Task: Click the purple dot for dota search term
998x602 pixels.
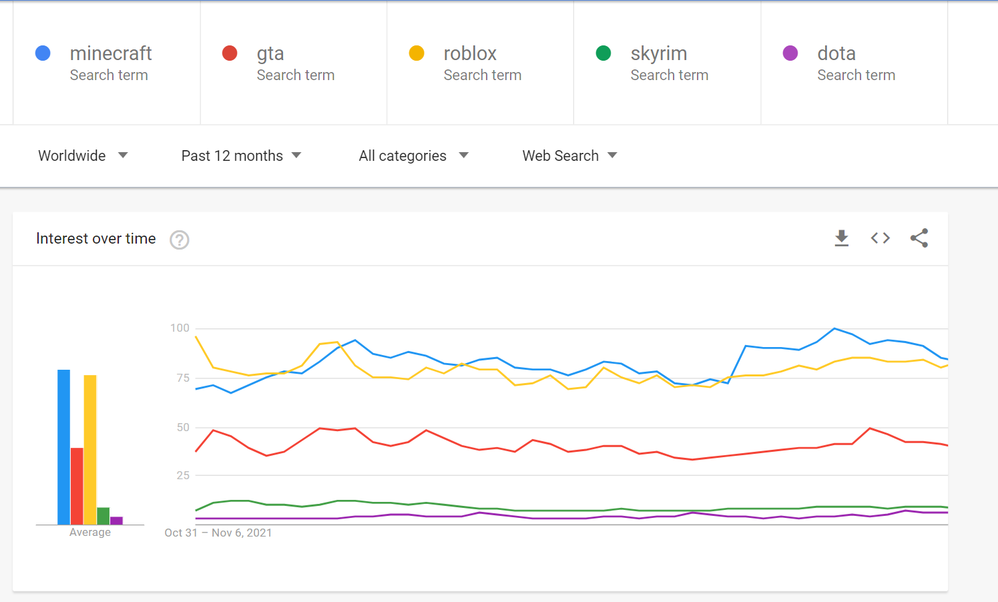Action: tap(790, 53)
